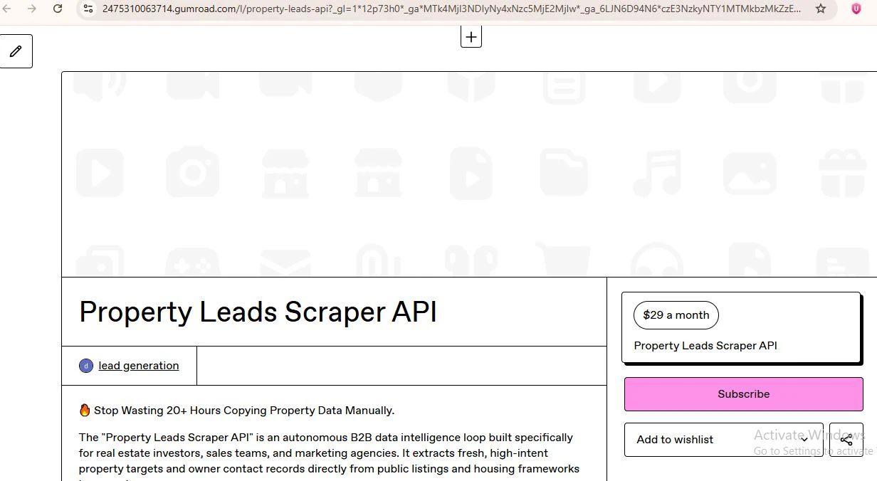Click the gumroad URL in address bar

[451, 9]
